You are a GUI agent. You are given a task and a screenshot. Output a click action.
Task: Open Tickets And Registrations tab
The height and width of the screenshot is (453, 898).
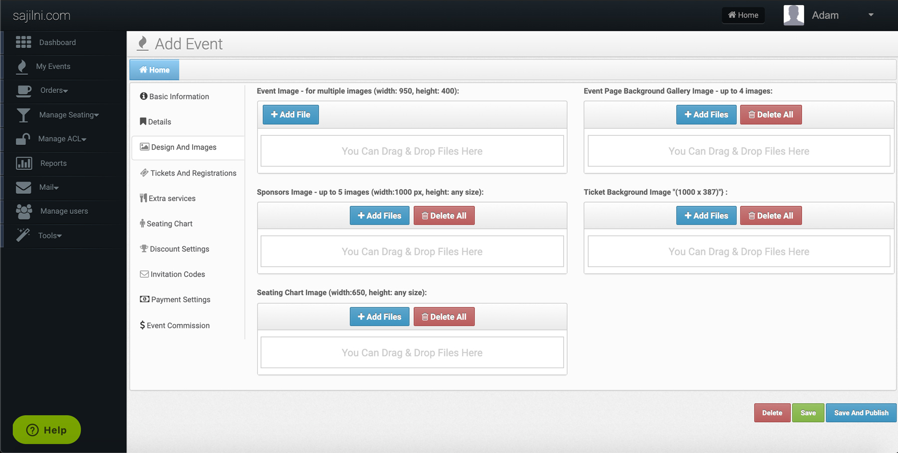click(188, 173)
